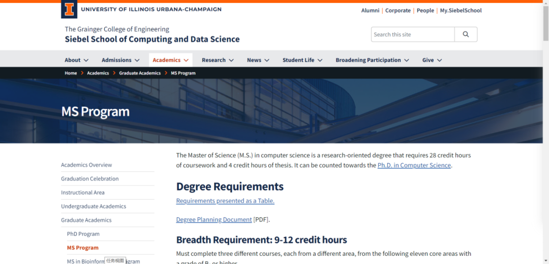Select PhD Program in the sidebar
Screen dimensions: 549x264
pos(83,234)
